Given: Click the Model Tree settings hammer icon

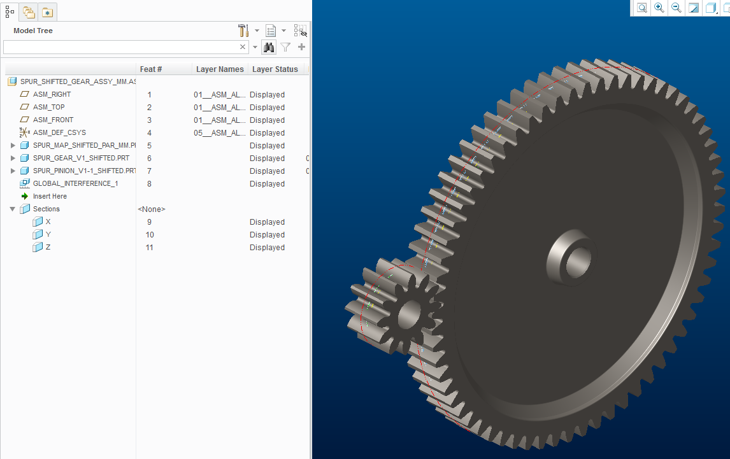Looking at the screenshot, I should (x=243, y=31).
